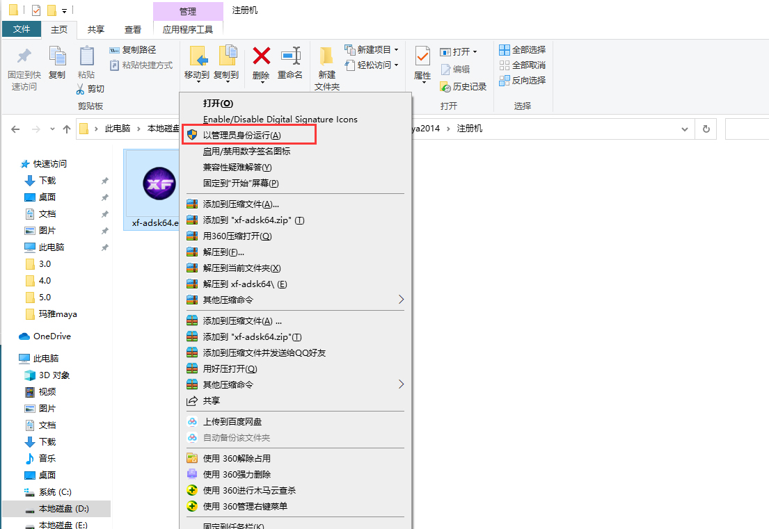Click the 重命名 rename icon

click(290, 56)
